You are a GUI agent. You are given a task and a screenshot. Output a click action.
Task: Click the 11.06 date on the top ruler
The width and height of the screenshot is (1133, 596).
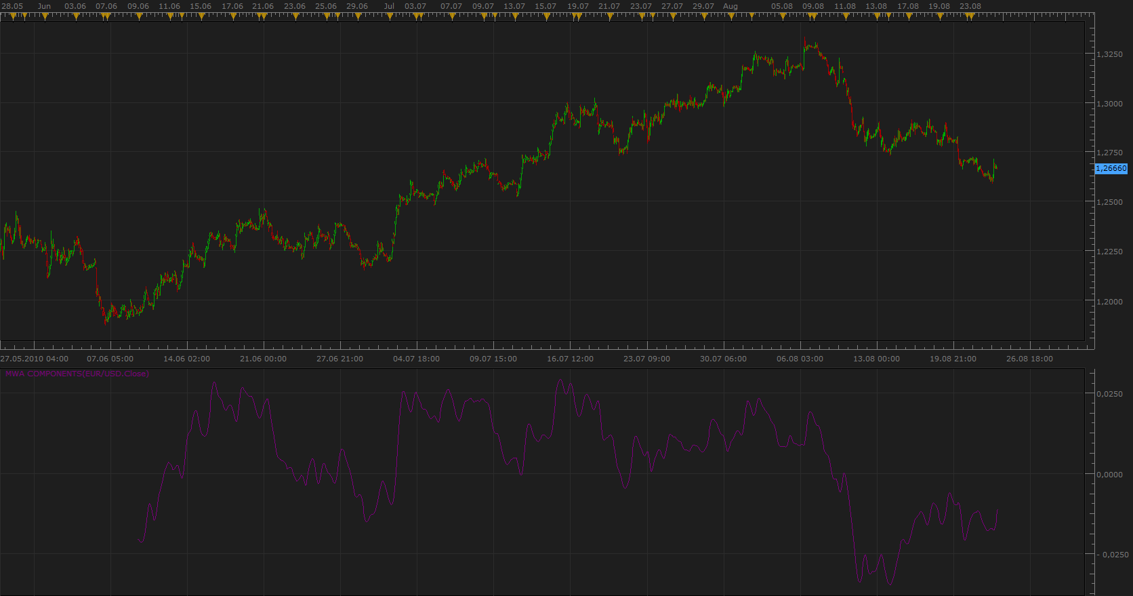tap(169, 6)
